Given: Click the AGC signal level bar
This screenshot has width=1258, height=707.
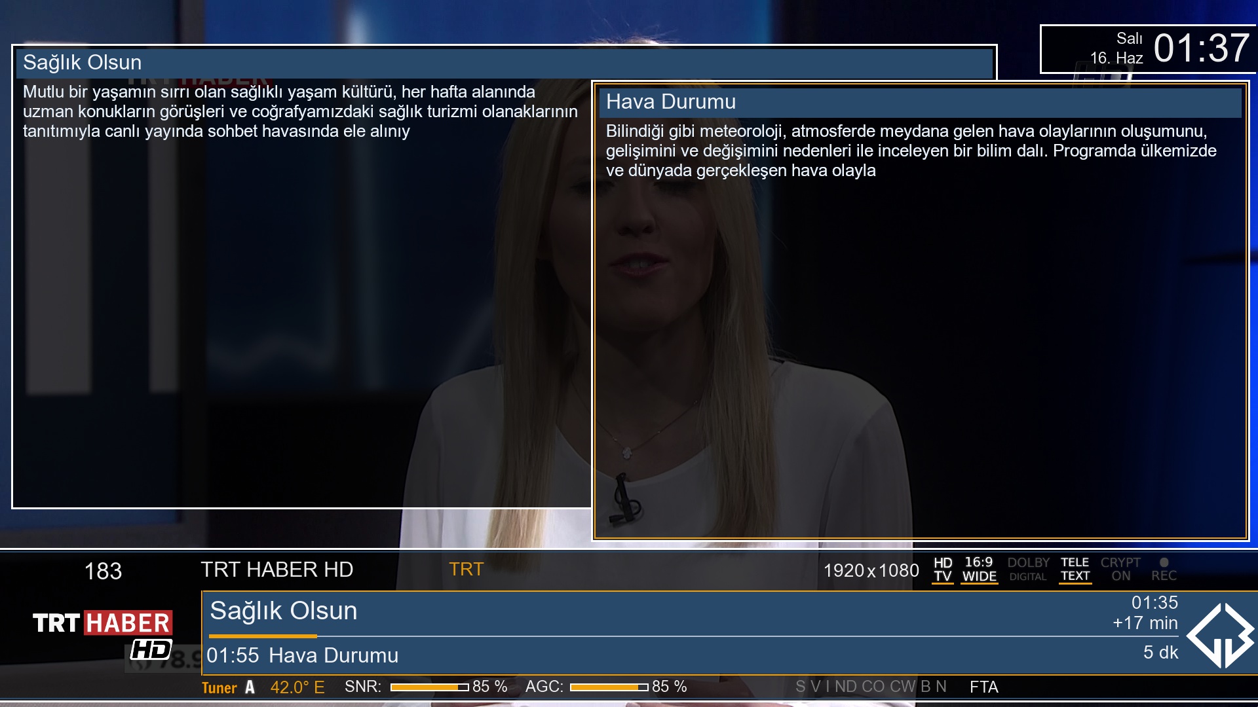Looking at the screenshot, I should pyautogui.click(x=609, y=687).
